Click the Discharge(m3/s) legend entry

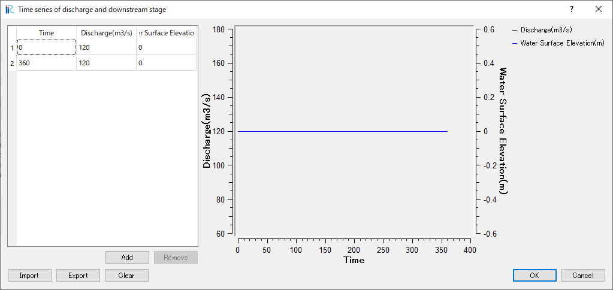[x=543, y=30]
